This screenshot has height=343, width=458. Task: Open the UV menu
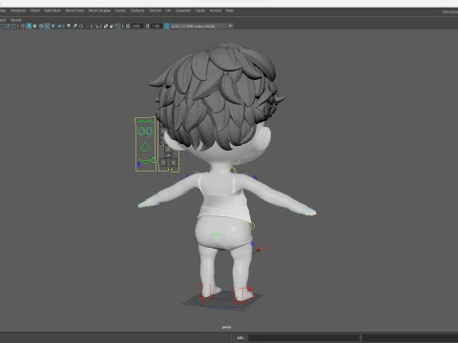click(x=168, y=10)
